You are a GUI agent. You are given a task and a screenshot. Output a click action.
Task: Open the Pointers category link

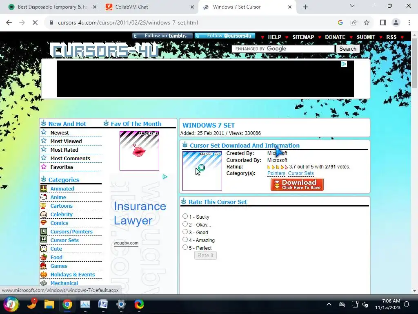pos(276,173)
